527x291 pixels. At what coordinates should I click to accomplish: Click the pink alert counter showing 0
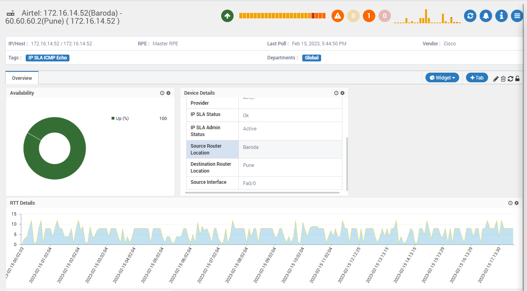[385, 16]
